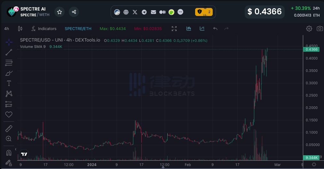Take a chart snapshot with camera icon
This screenshot has height=169, width=324.
point(320,28)
